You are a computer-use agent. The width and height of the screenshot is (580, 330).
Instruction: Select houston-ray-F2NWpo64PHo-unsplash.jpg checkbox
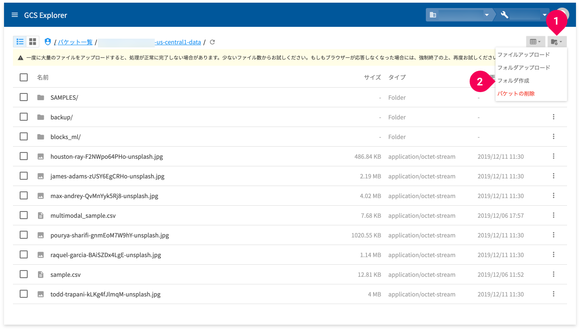click(x=24, y=156)
